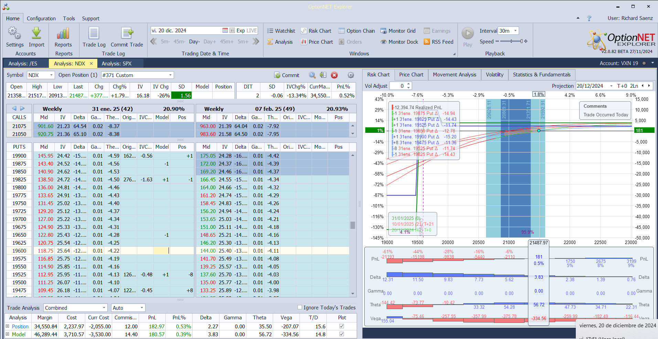Click the Model cell for 19600 put
658x339 pixels.
pyautogui.click(x=162, y=251)
